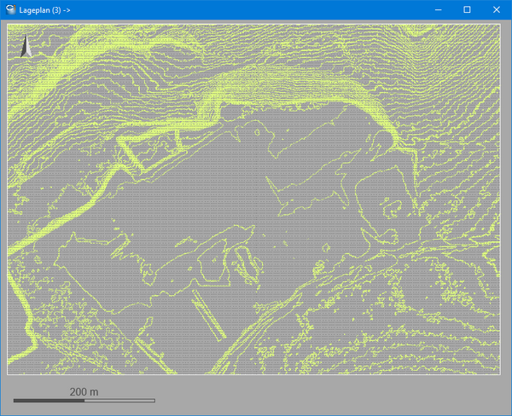Click the 200 m scale bar
Image resolution: width=512 pixels, height=416 pixels.
coord(84,401)
